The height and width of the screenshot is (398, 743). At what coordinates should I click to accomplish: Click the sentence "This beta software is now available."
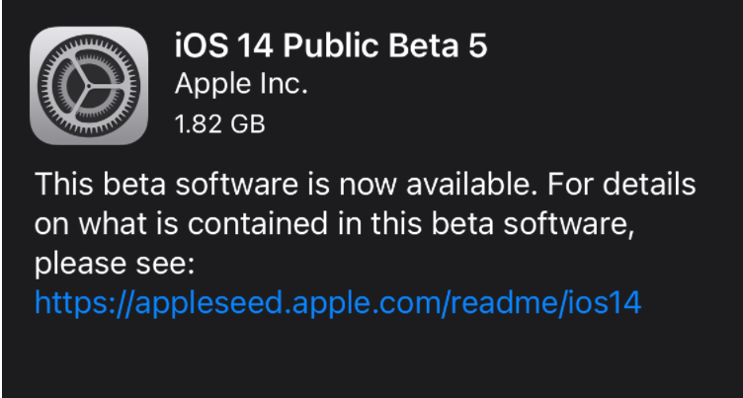coord(288,185)
